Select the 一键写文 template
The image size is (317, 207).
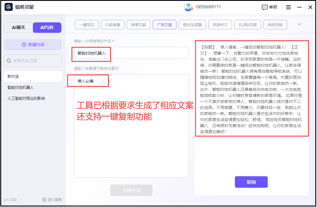tap(86, 24)
